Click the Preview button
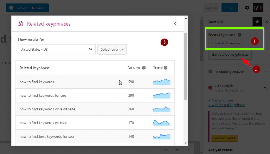270x154 pixels. point(211,8)
